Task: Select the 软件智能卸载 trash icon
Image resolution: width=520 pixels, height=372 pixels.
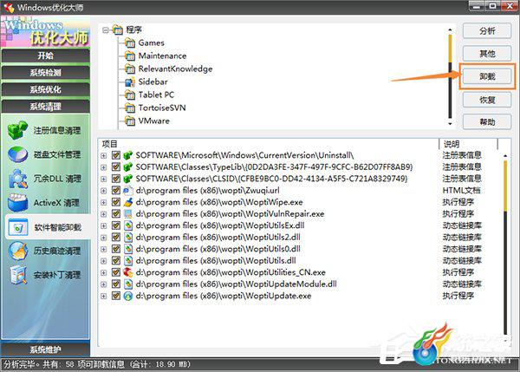Action: coord(18,227)
